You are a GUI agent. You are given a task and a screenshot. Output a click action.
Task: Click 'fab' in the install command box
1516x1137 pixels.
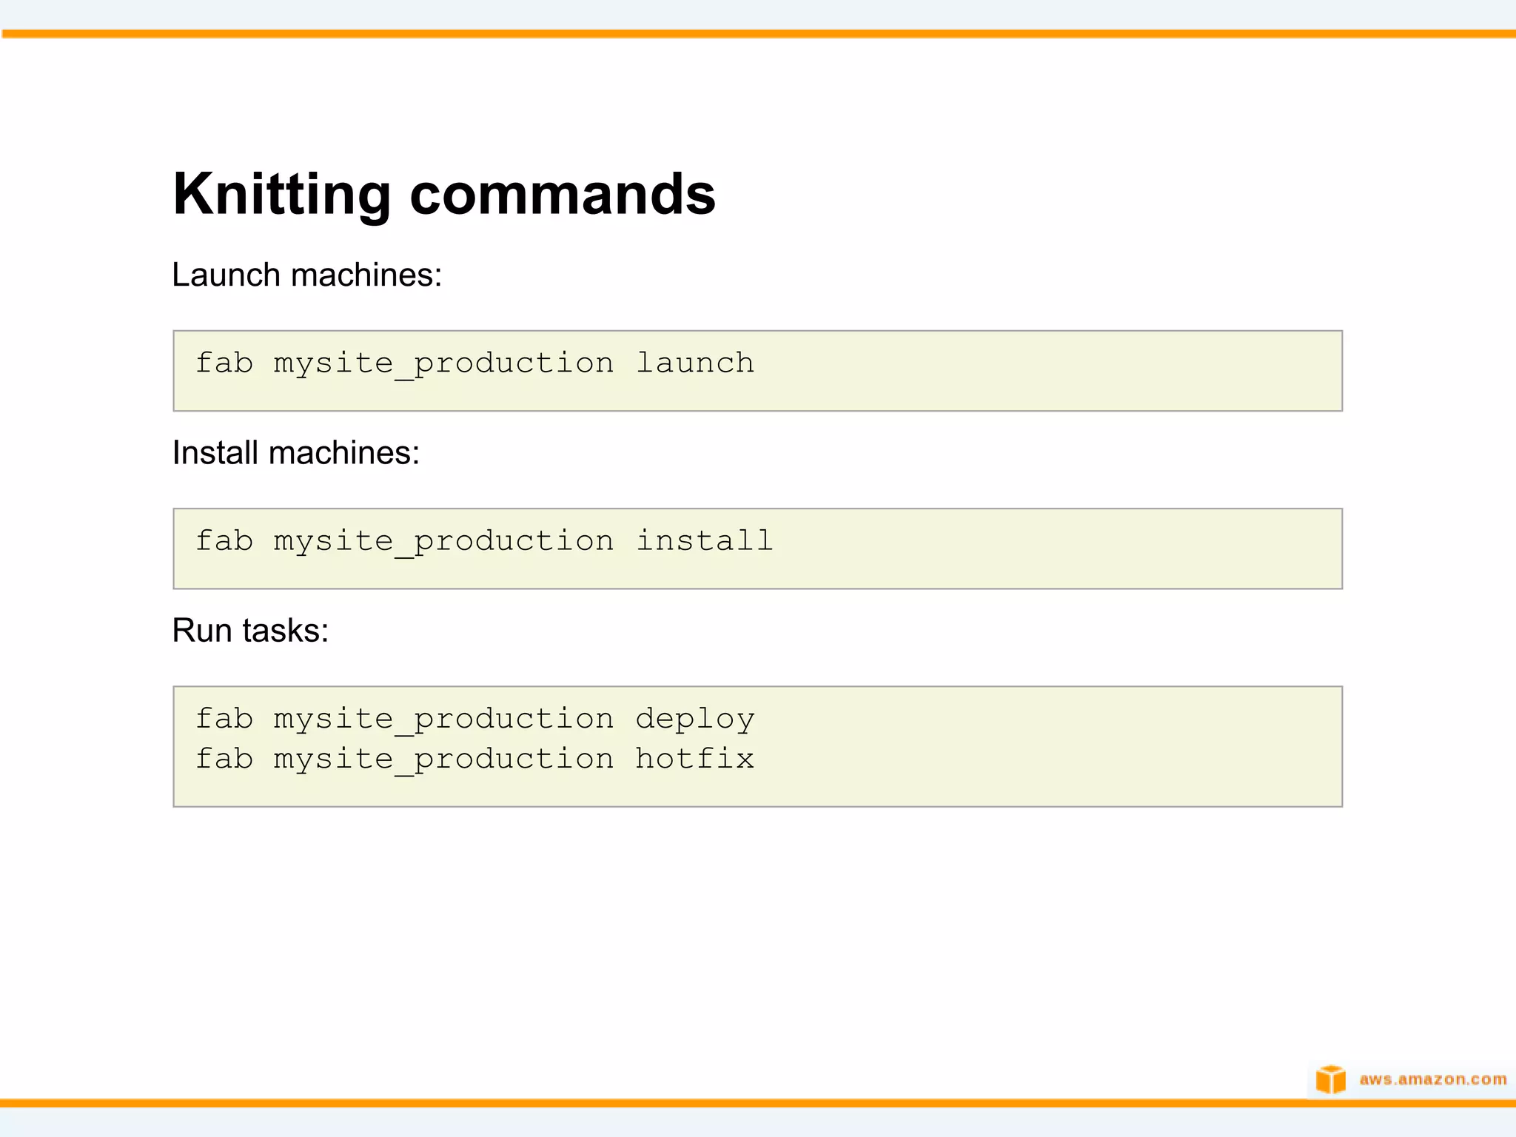click(224, 541)
